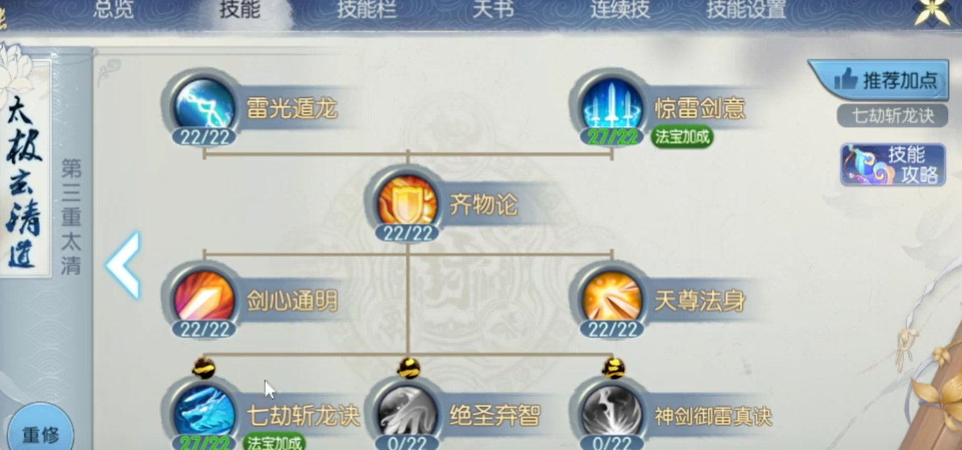
Task: Open the 连续技 tab
Action: (x=620, y=10)
